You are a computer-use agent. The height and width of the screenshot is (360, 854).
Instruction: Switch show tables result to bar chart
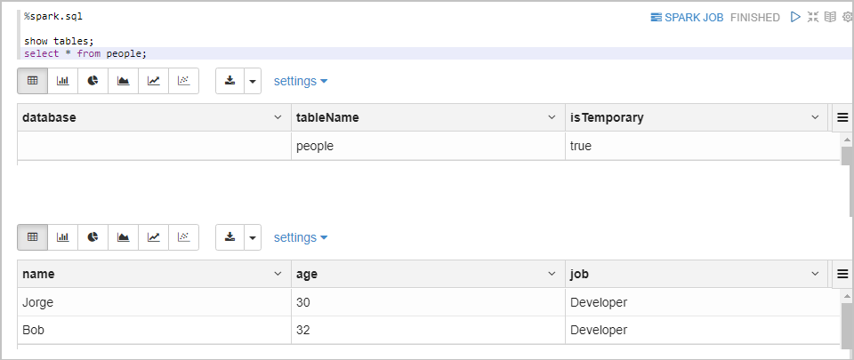63,81
